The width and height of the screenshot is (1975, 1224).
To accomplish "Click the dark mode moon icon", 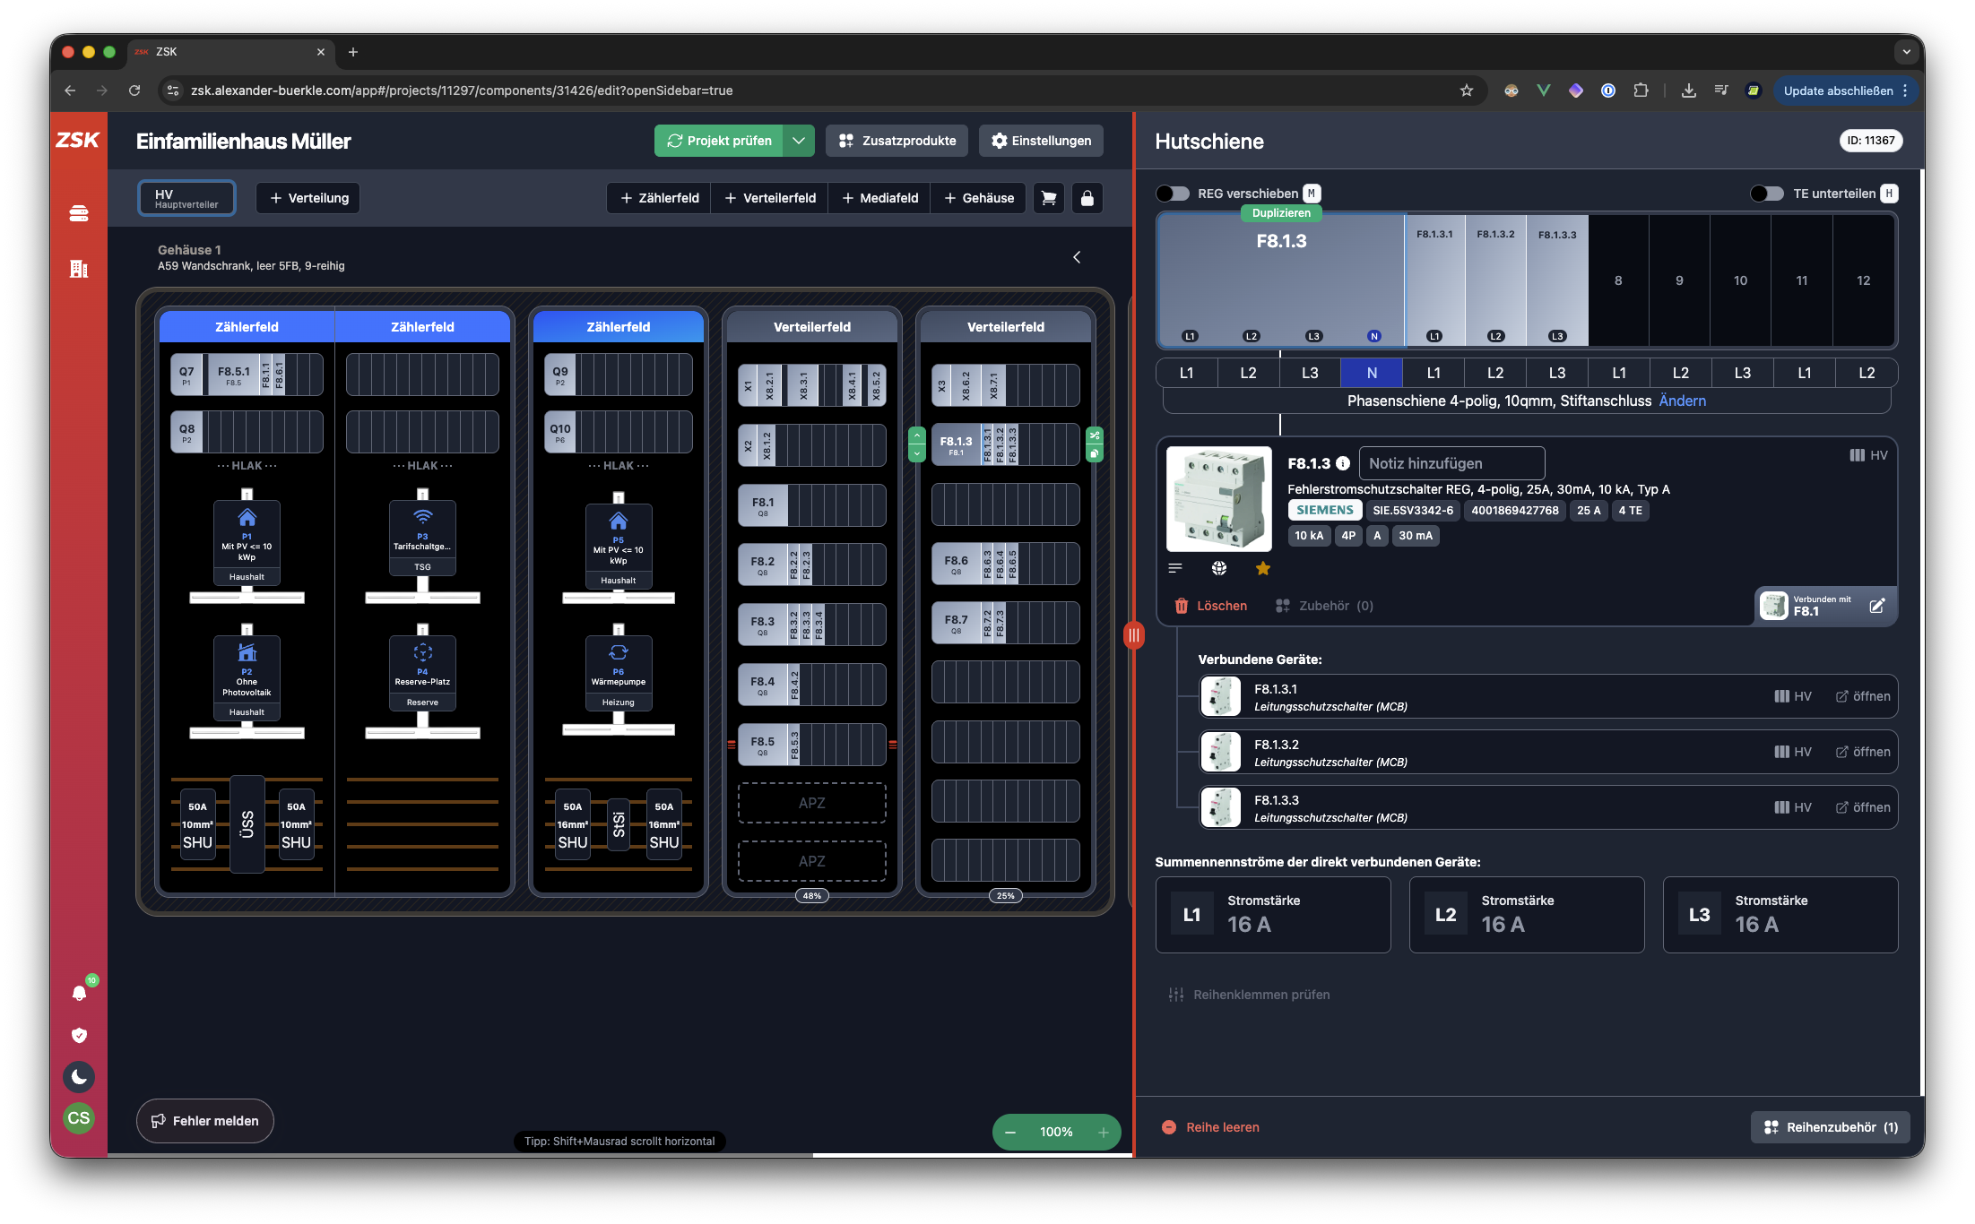I will (79, 1076).
